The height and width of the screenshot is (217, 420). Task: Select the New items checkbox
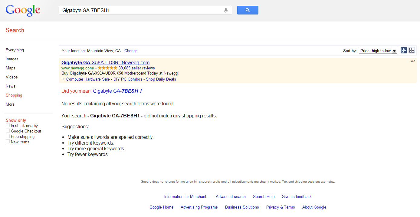pyautogui.click(x=8, y=142)
